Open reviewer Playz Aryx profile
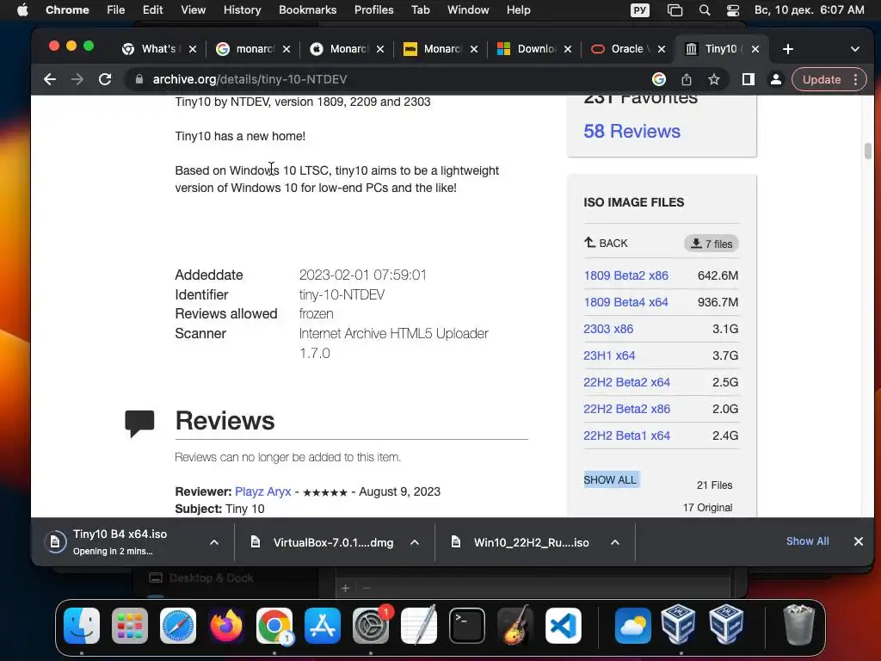 pyautogui.click(x=262, y=491)
